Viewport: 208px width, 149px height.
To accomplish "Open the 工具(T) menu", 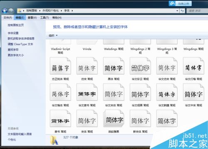I will click(45, 18).
